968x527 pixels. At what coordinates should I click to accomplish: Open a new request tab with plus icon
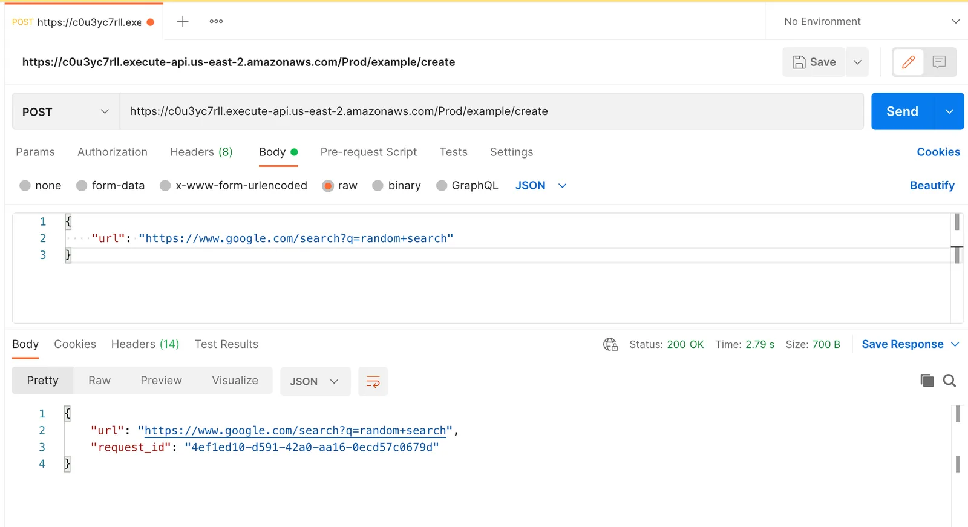(183, 21)
